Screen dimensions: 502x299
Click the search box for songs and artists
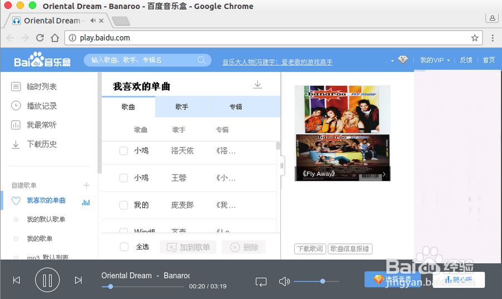point(147,60)
